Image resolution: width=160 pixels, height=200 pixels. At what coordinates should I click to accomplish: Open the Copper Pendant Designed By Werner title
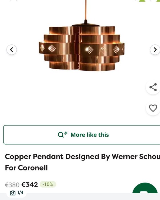(82, 157)
